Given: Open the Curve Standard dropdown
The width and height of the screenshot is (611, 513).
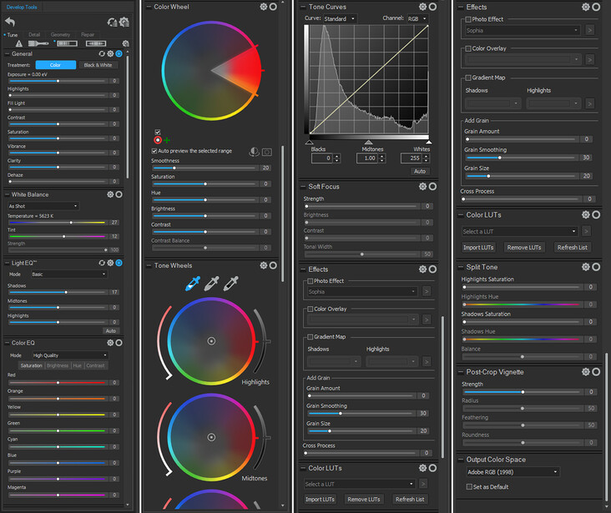Looking at the screenshot, I should 340,18.
